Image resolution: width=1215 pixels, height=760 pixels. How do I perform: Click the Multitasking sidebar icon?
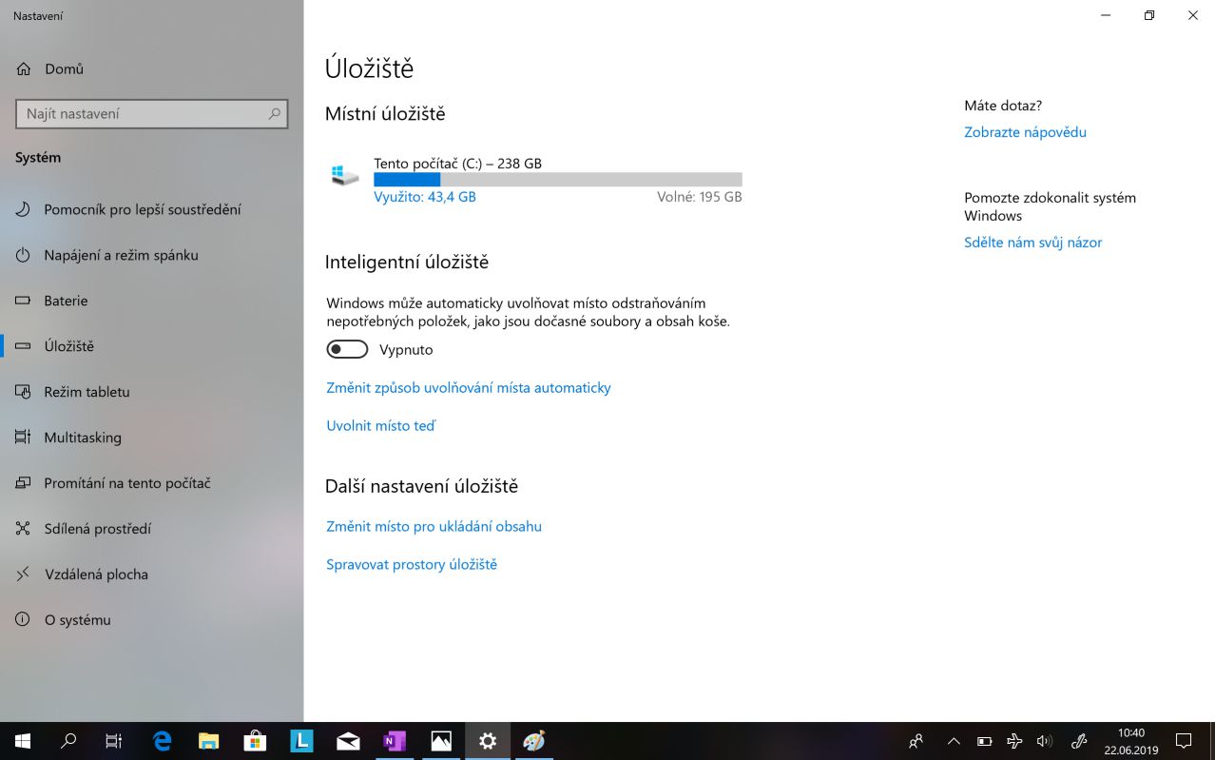(24, 438)
